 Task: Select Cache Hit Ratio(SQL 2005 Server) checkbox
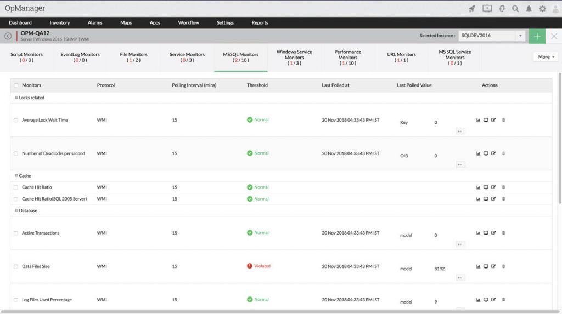point(16,199)
